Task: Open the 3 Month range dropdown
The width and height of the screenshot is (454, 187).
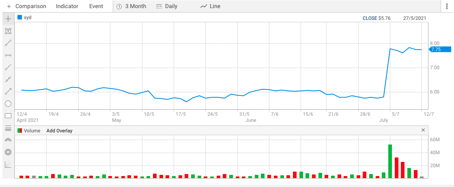Action: (136, 6)
